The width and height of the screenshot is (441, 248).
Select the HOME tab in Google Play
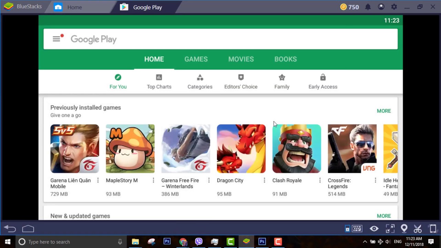coord(154,59)
